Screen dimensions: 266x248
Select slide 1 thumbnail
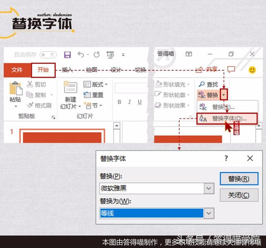(x=62, y=136)
